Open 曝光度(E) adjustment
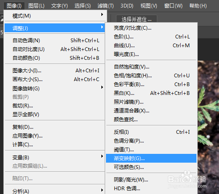This screenshot has width=219, height=194. [151, 54]
